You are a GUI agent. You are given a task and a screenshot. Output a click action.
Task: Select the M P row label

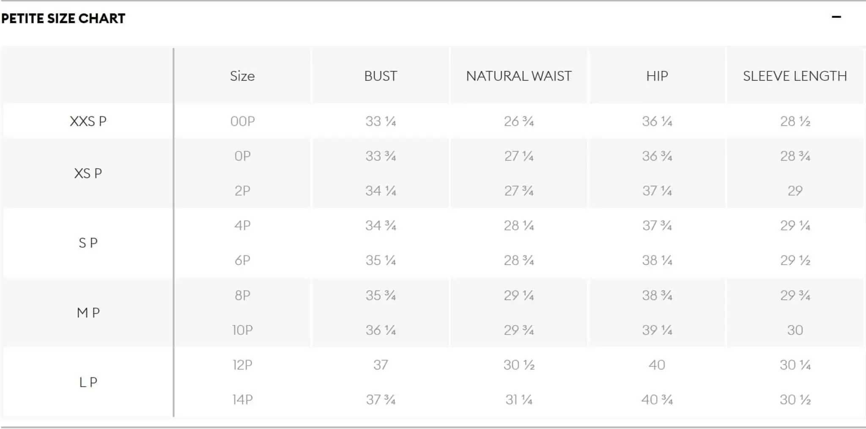coord(88,313)
